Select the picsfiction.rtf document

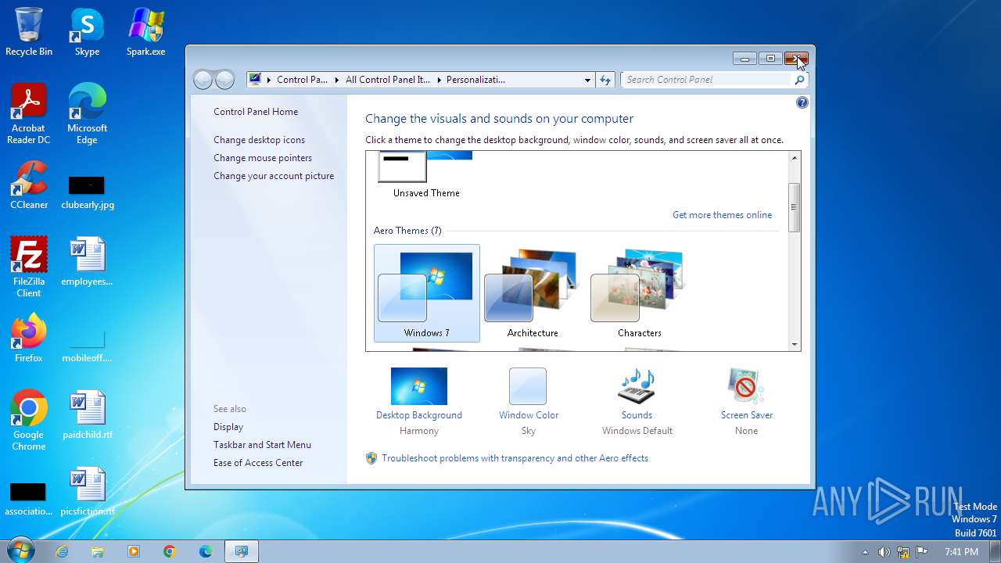pyautogui.click(x=87, y=492)
